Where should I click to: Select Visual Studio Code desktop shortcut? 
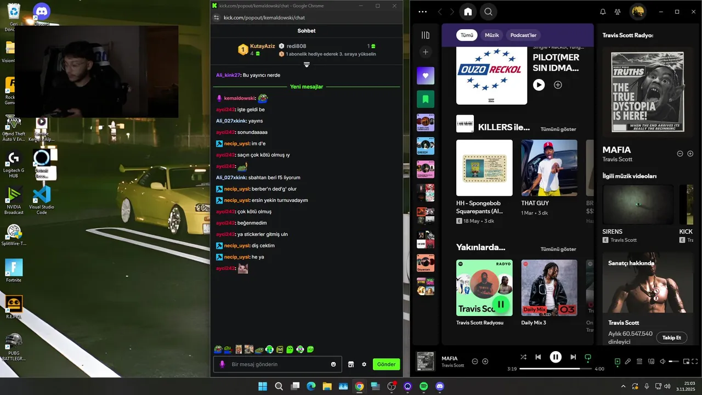[42, 200]
